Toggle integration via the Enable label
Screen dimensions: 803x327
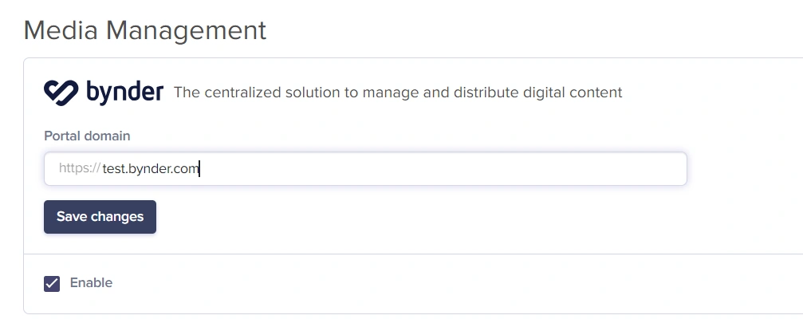[91, 283]
